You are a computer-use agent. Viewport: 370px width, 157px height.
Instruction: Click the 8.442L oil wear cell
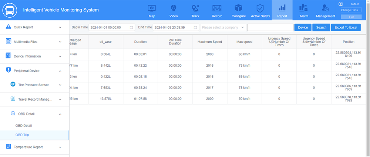tap(106, 66)
